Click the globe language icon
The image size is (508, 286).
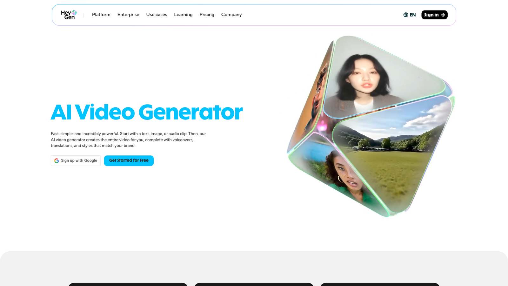coord(405,15)
